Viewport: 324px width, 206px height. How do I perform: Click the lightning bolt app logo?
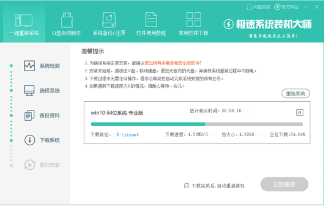tap(230, 23)
